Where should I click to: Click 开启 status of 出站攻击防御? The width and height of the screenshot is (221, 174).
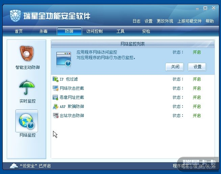tap(197, 115)
